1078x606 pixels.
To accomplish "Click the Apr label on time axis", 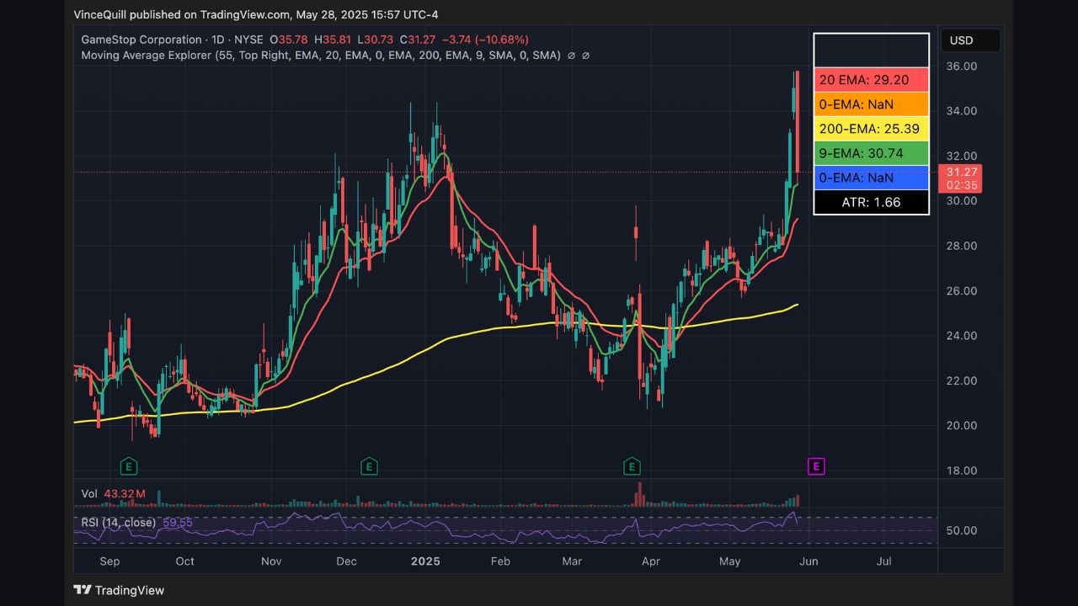I will coord(651,561).
